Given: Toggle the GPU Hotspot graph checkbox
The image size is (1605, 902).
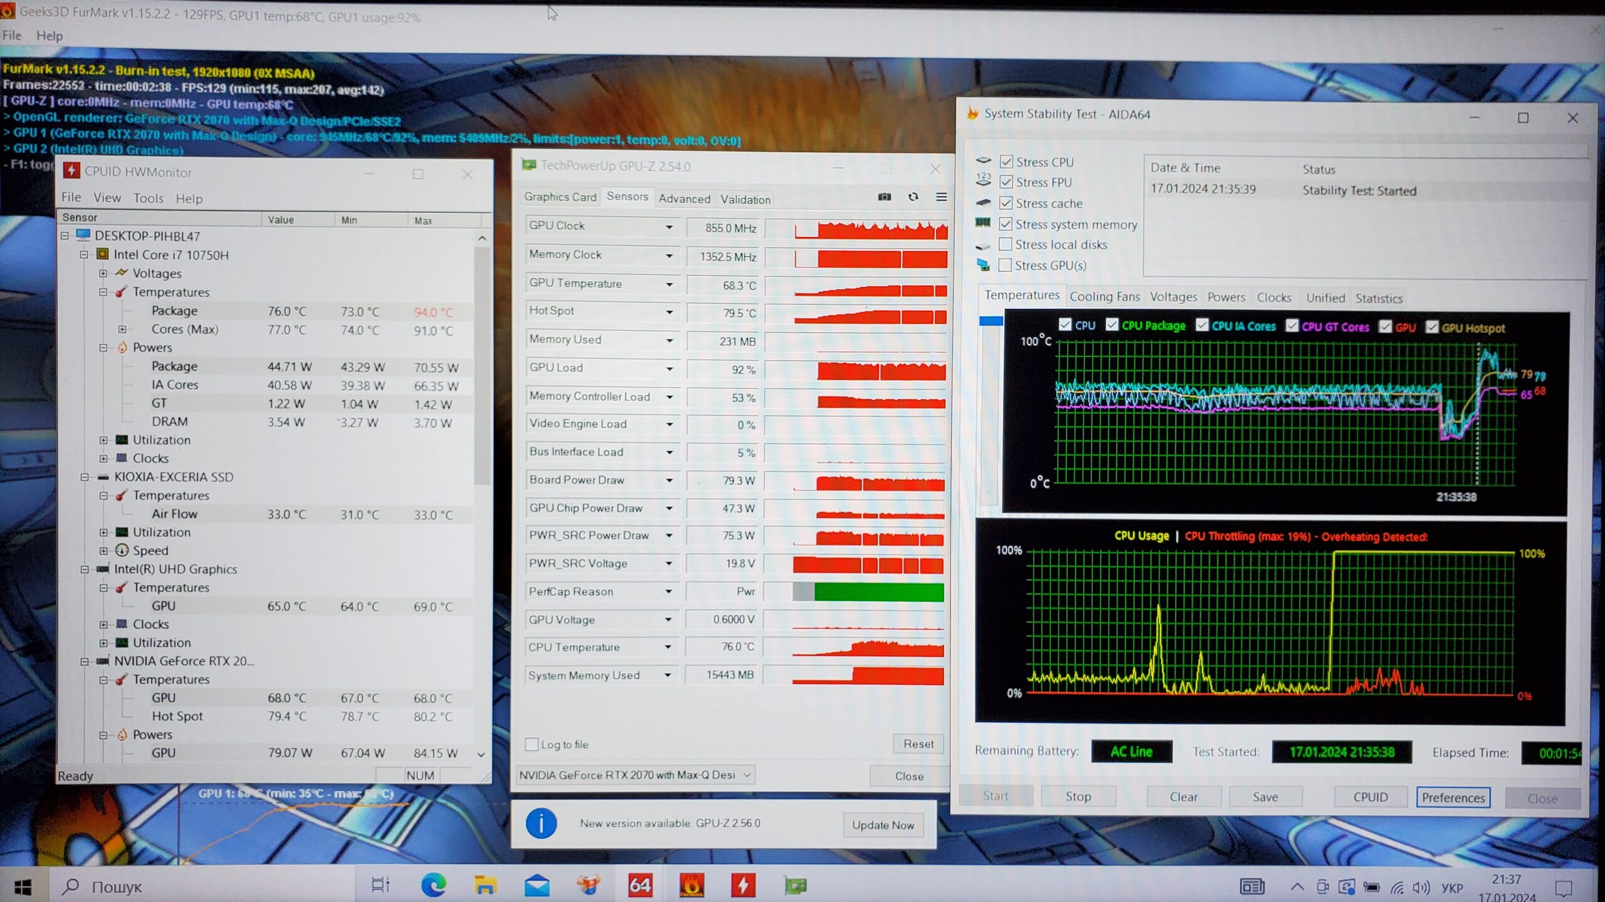Looking at the screenshot, I should coord(1432,327).
